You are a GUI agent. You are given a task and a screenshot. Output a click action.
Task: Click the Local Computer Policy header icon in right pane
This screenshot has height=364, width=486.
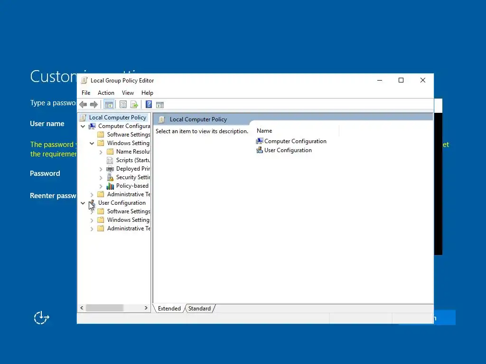(x=161, y=119)
